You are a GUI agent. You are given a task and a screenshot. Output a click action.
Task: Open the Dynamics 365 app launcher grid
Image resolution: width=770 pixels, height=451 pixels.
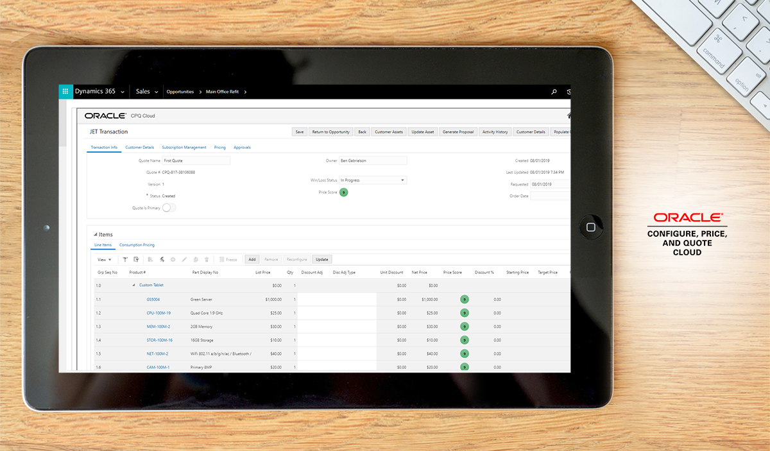tap(65, 92)
